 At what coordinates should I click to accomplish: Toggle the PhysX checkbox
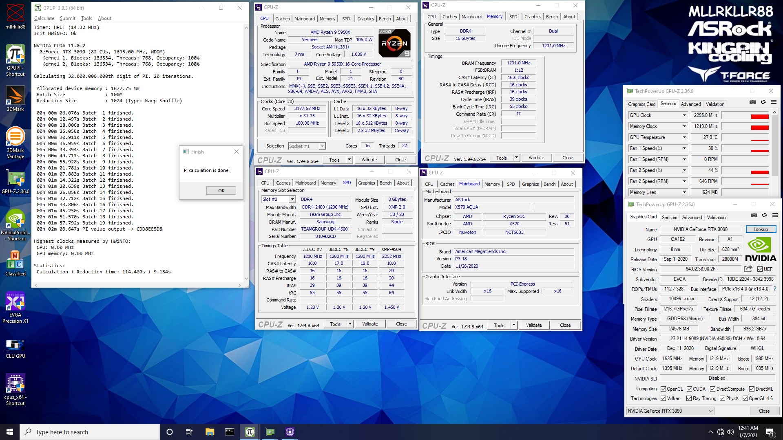click(722, 398)
